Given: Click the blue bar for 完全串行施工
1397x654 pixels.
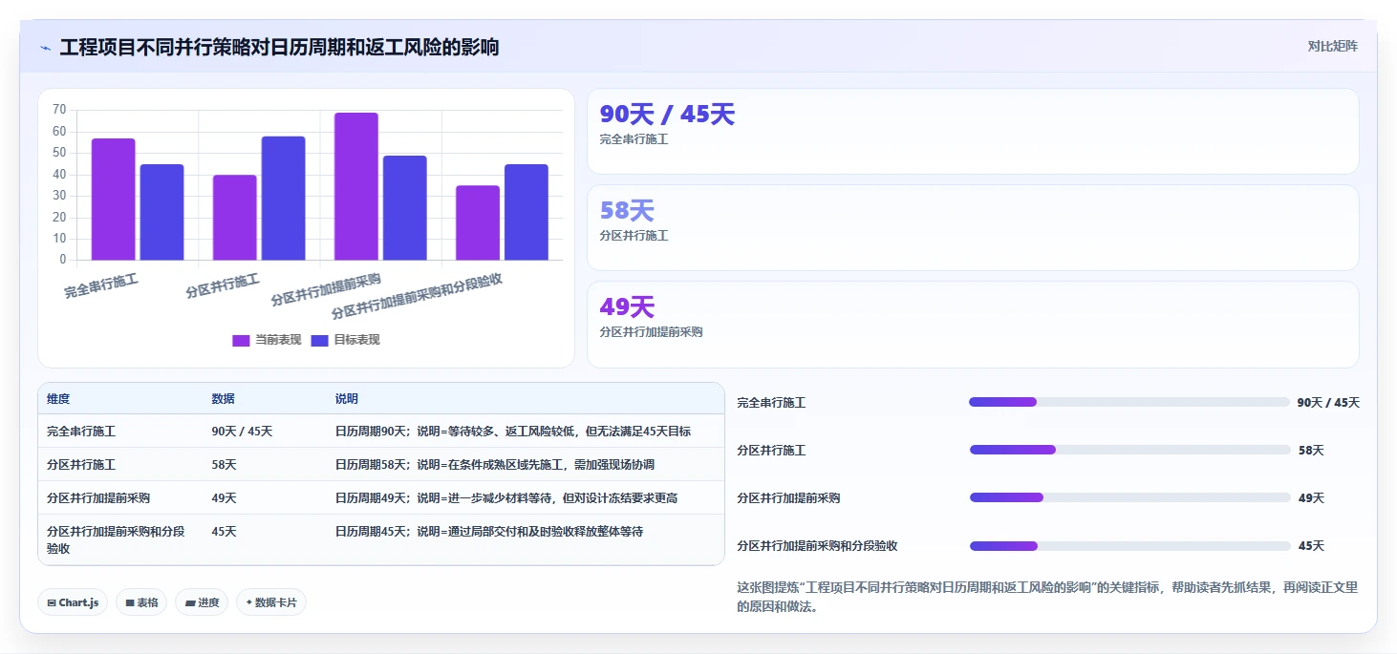Looking at the screenshot, I should 162,212.
